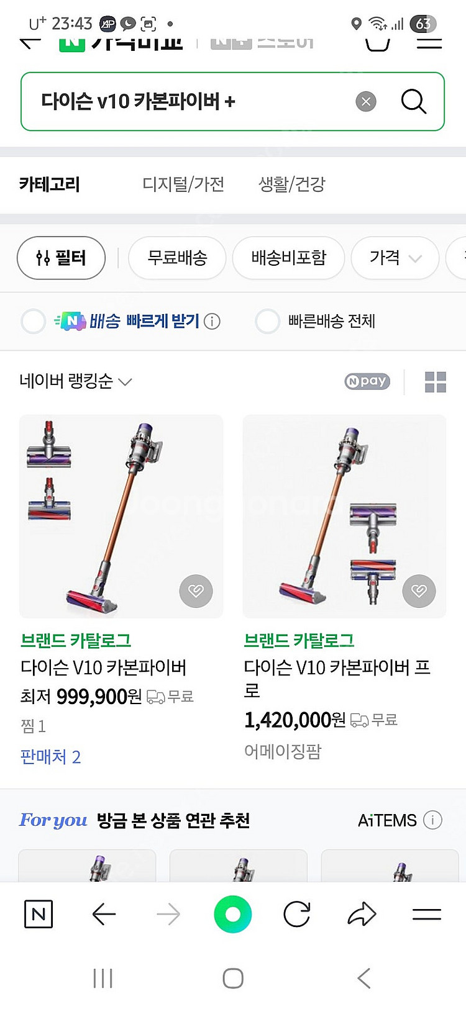This screenshot has height=1009, width=466.
Task: Select 생활/건강 category tab
Action: (291, 184)
